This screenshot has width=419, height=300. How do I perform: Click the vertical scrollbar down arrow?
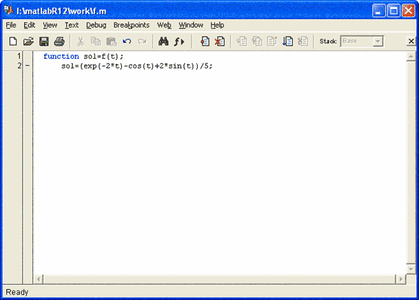pyautogui.click(x=411, y=269)
